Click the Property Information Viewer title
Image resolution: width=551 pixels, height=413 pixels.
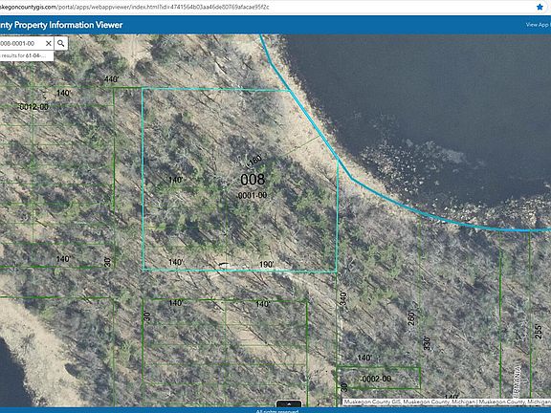click(x=61, y=25)
